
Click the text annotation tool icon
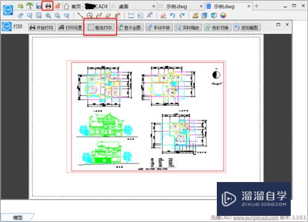pos(150,15)
